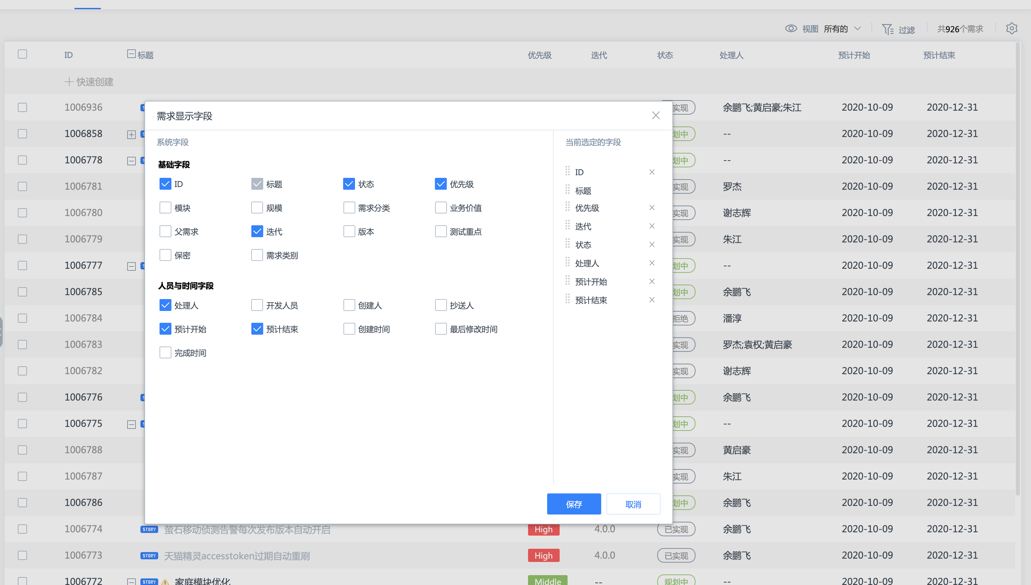The height and width of the screenshot is (585, 1031).
Task: Expand row 1006858 sub-items
Action: click(x=132, y=135)
